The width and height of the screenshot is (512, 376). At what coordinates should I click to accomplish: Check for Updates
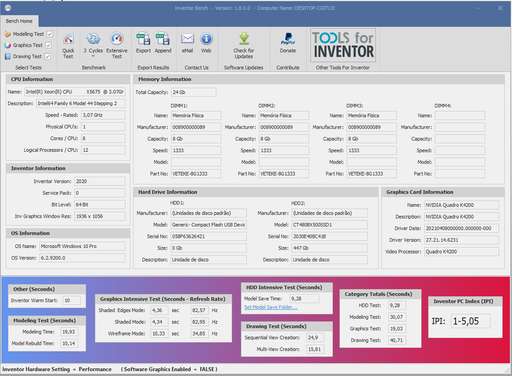coord(243,46)
